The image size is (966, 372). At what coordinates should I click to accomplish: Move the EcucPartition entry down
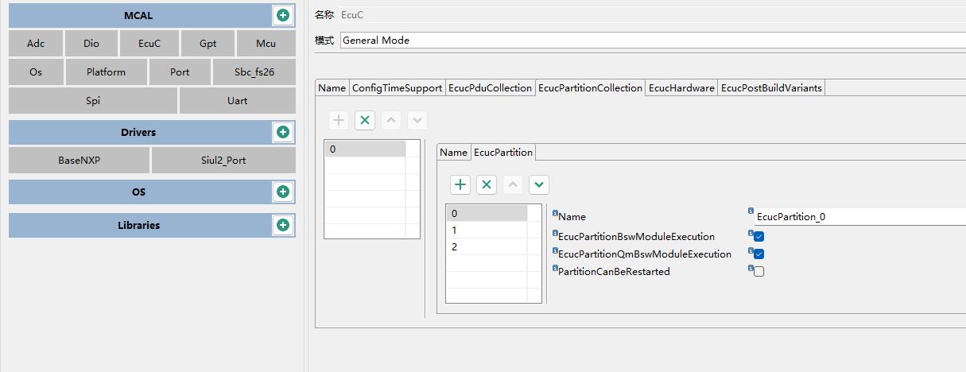click(x=539, y=185)
